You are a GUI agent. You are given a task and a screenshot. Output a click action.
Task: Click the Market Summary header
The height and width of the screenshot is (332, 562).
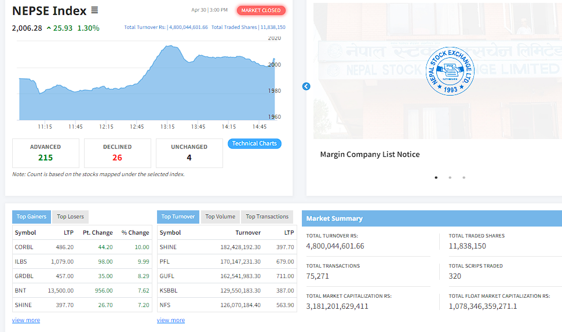point(334,218)
